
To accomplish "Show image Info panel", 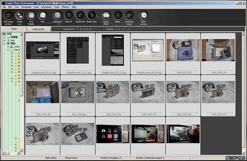I will click(42, 17).
